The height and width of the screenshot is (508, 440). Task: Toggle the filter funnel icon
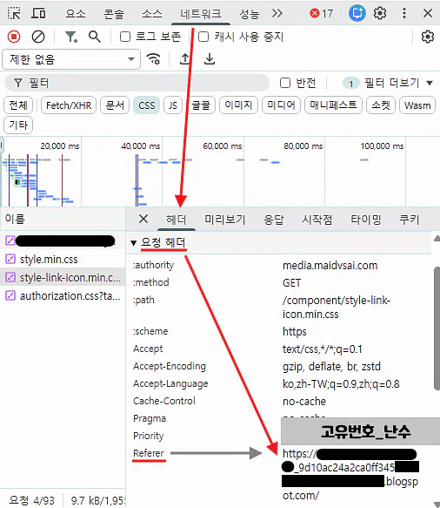pos(70,37)
